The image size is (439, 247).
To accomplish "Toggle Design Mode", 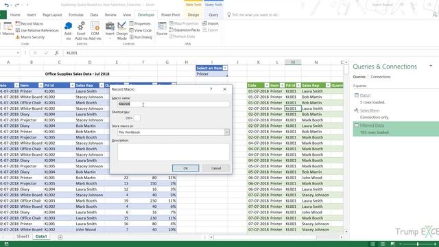I will coord(122,31).
